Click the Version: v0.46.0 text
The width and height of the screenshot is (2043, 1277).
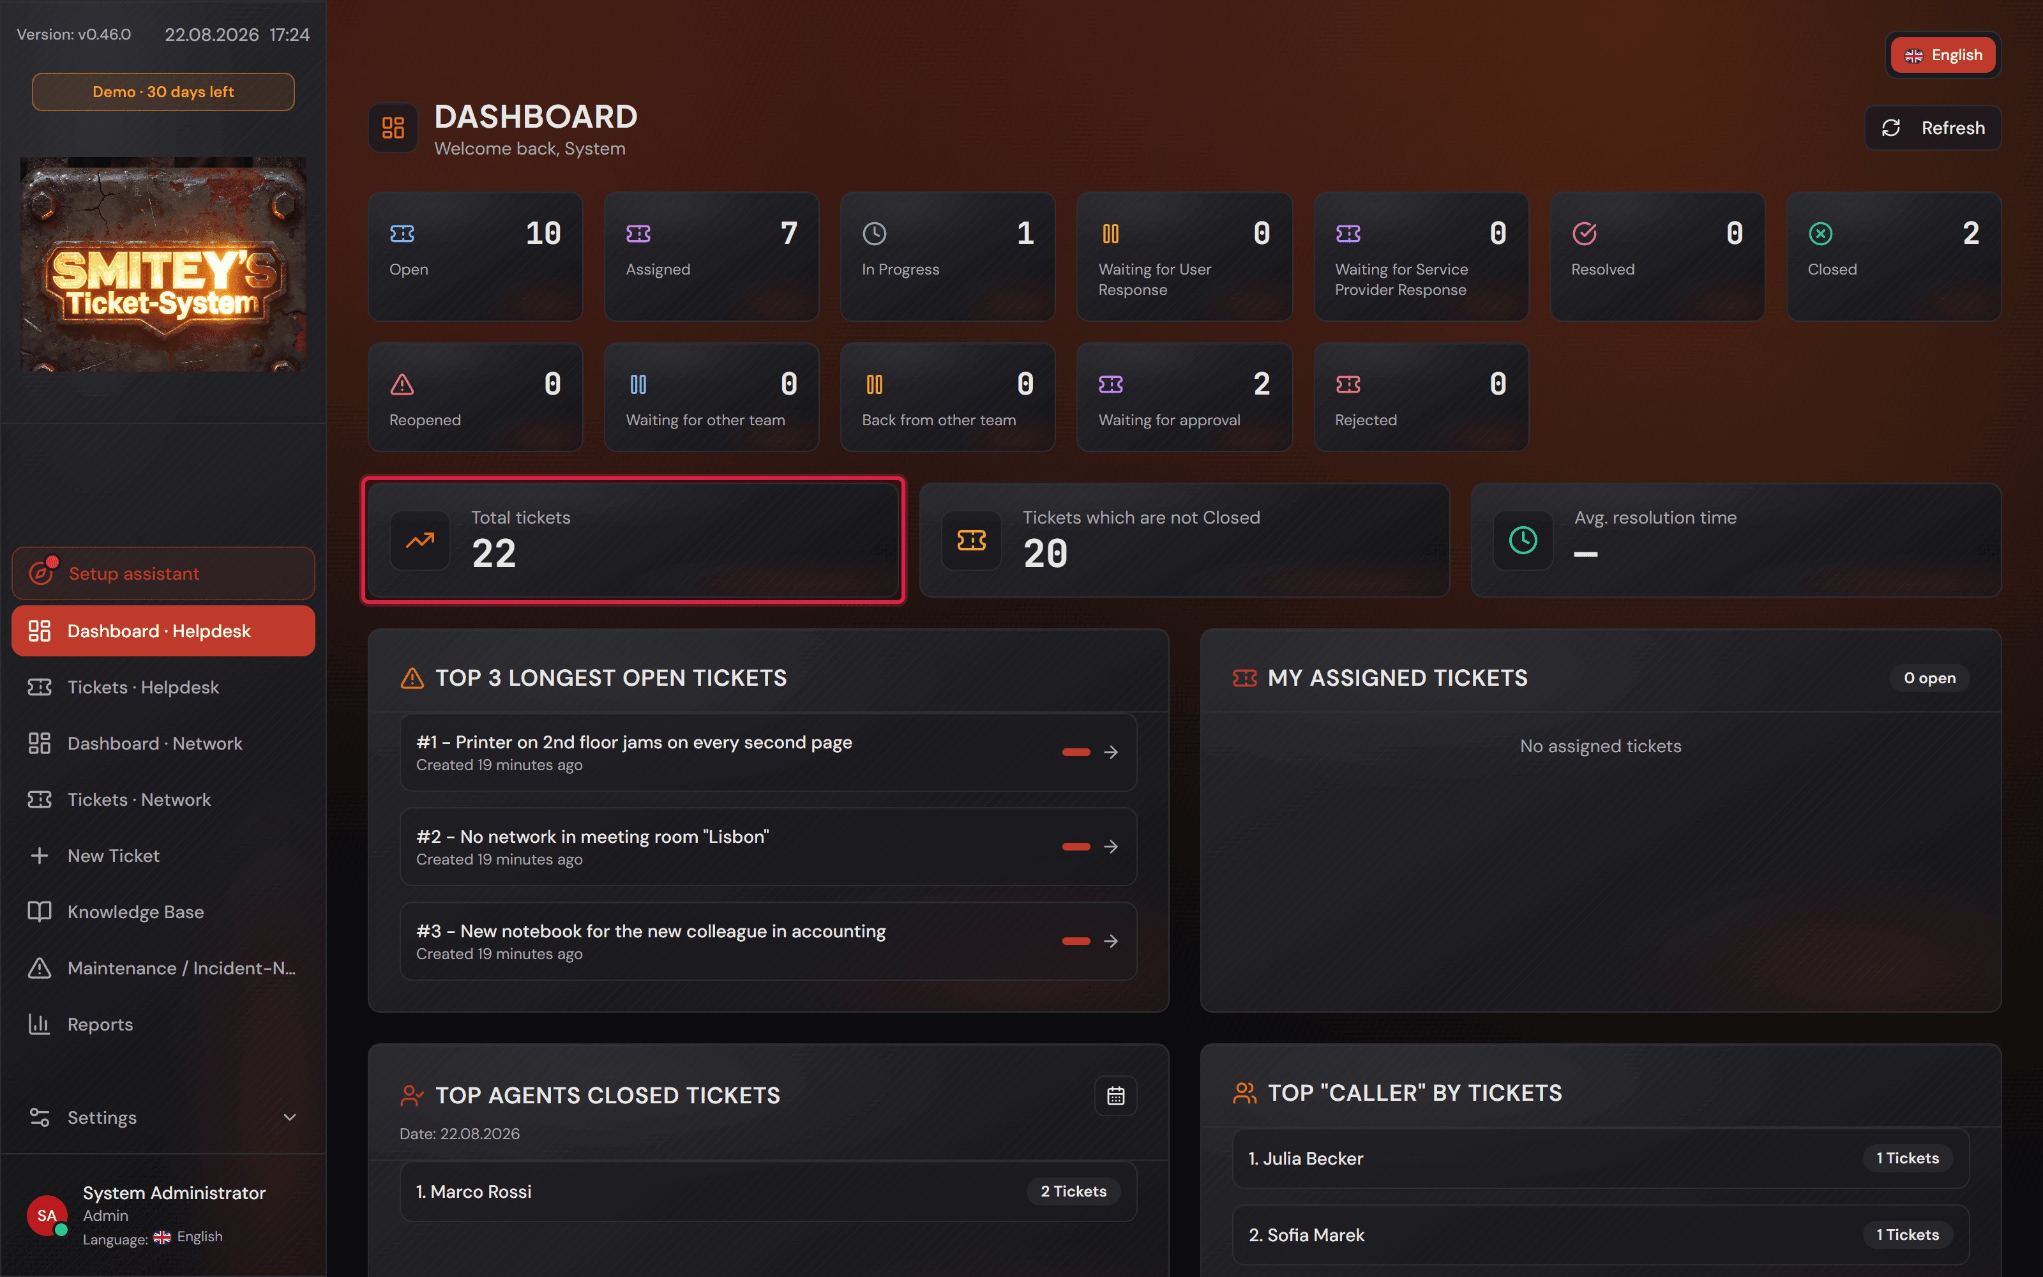click(x=74, y=34)
